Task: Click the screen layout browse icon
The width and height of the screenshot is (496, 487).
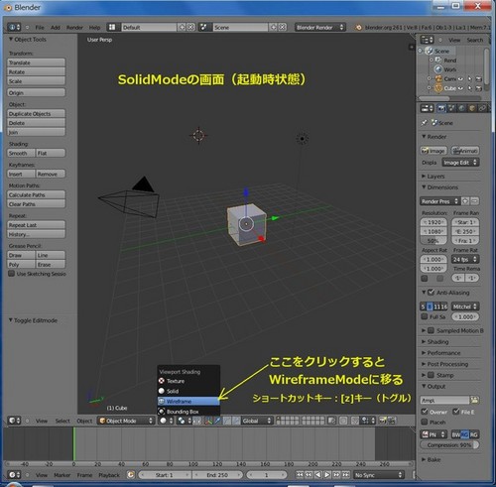Action: pyautogui.click(x=112, y=27)
